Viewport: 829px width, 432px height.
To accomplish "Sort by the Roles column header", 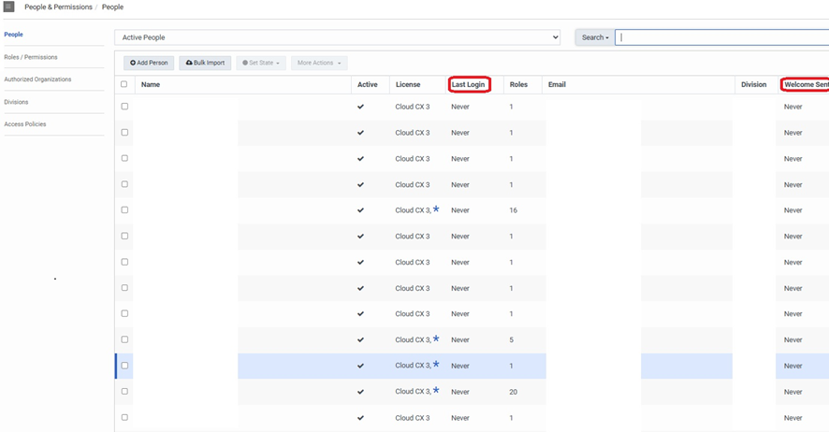I will (518, 84).
